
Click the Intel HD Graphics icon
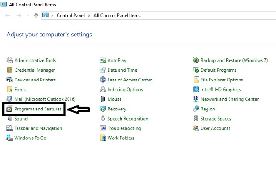tap(196, 89)
